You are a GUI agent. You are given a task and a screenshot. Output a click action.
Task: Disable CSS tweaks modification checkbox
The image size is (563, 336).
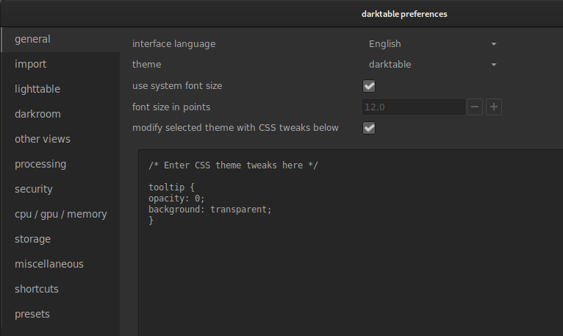pyautogui.click(x=369, y=128)
